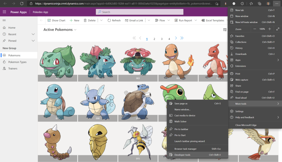The image size is (282, 162).
Task: Go to page 3
Action: click(x=162, y=39)
